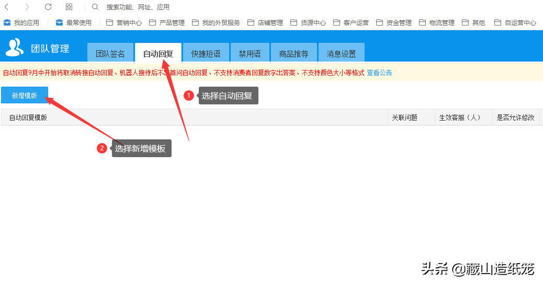Reload the page with refresh icon
543x284 pixels.
48,7
